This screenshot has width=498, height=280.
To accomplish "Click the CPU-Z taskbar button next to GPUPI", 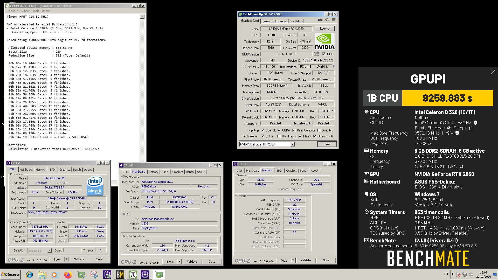I will click(x=145, y=275).
